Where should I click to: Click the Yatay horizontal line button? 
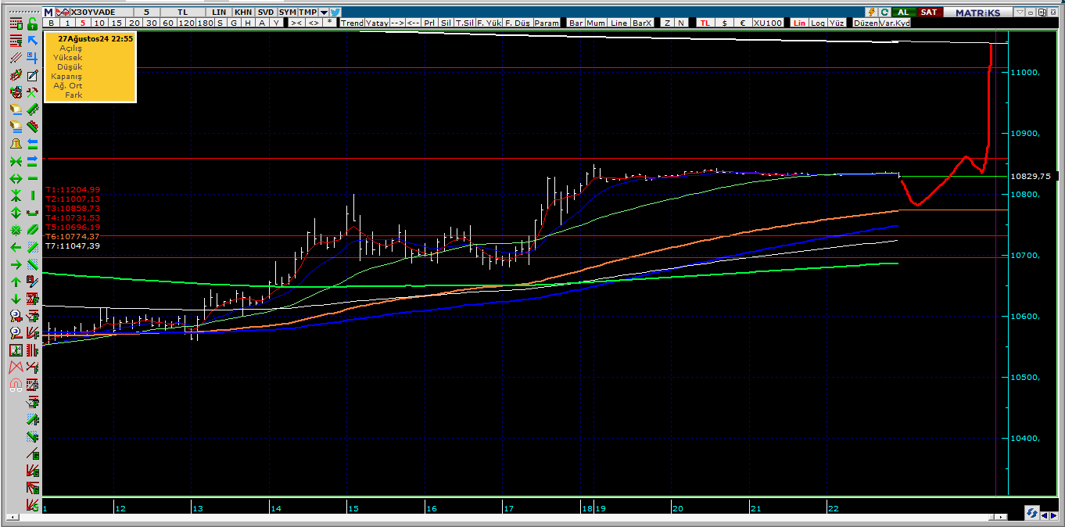coord(377,23)
